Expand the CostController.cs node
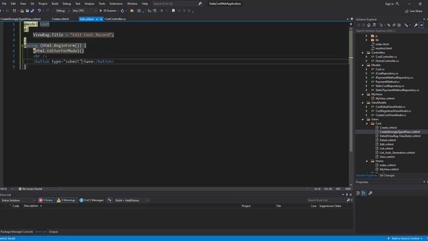The image size is (428, 241). 366,57
